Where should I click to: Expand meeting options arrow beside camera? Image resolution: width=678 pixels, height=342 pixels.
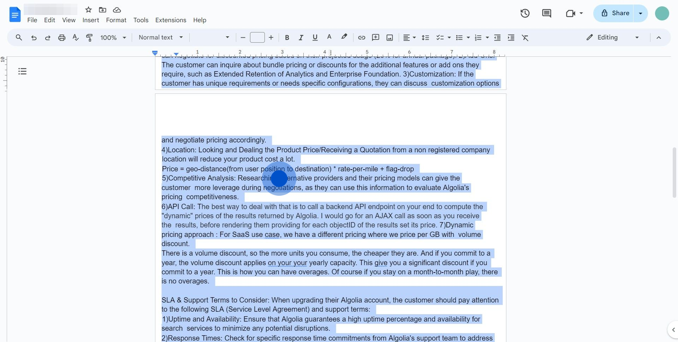click(x=581, y=13)
